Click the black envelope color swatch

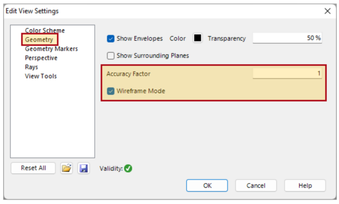(x=197, y=38)
